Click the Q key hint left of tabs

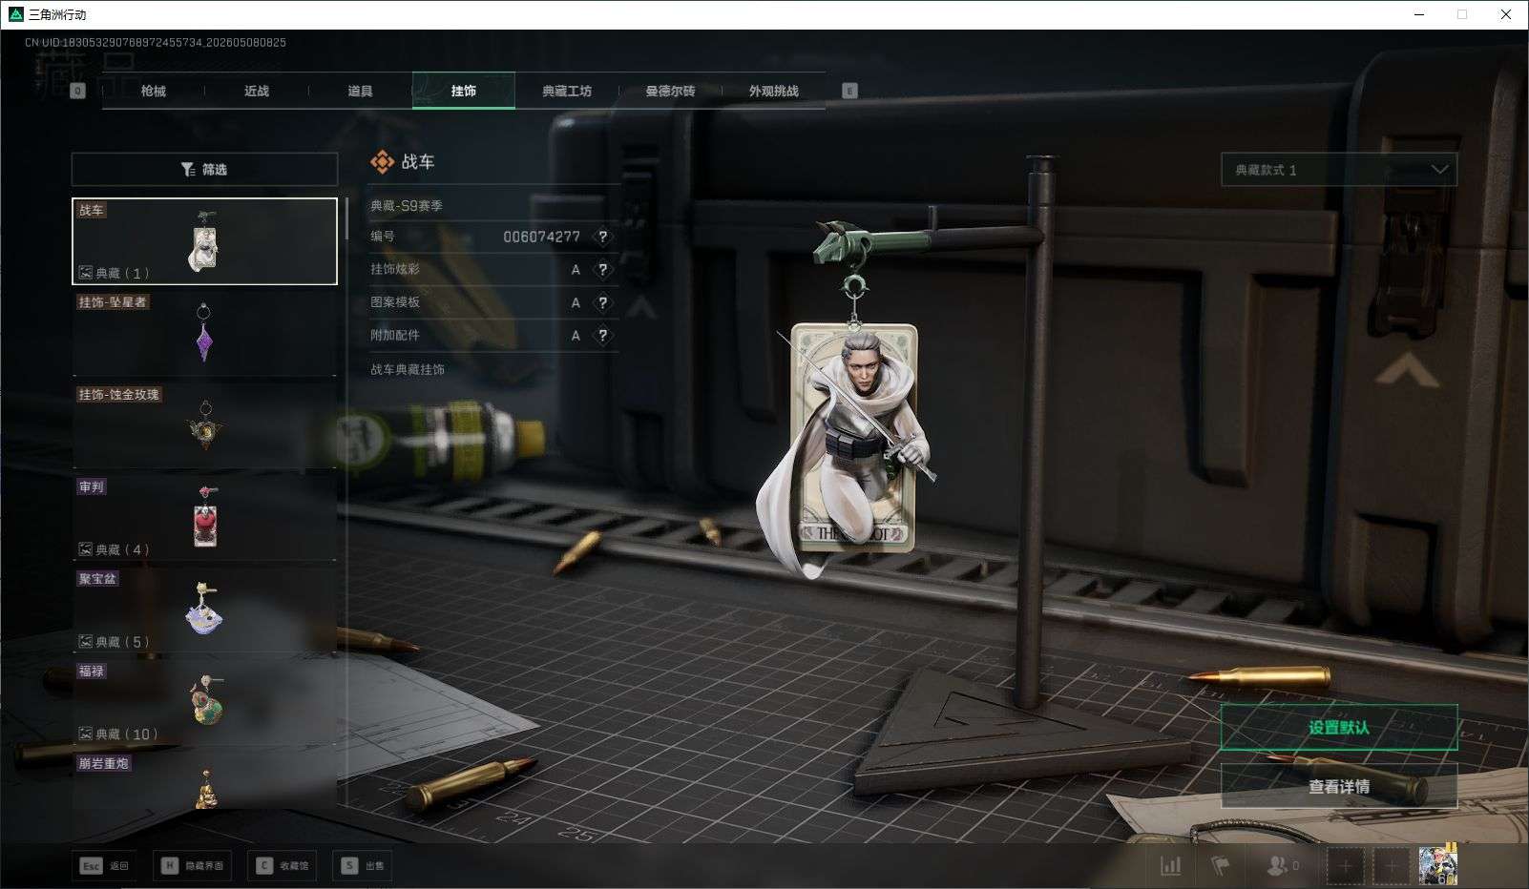click(78, 91)
